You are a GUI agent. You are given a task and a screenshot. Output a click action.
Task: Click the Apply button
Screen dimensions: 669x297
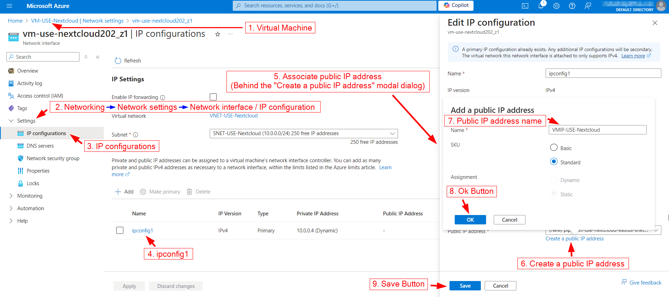pos(129,286)
